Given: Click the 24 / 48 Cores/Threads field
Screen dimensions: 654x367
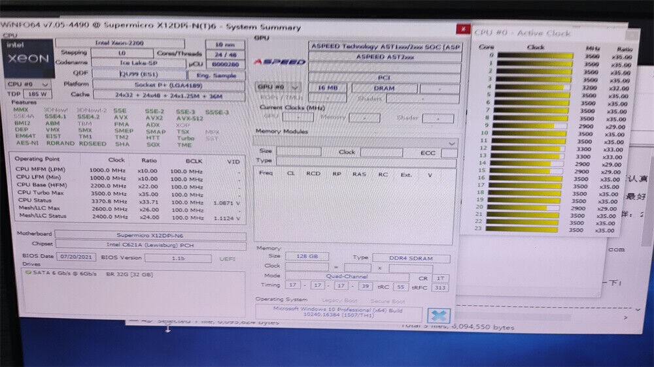Looking at the screenshot, I should point(225,55).
